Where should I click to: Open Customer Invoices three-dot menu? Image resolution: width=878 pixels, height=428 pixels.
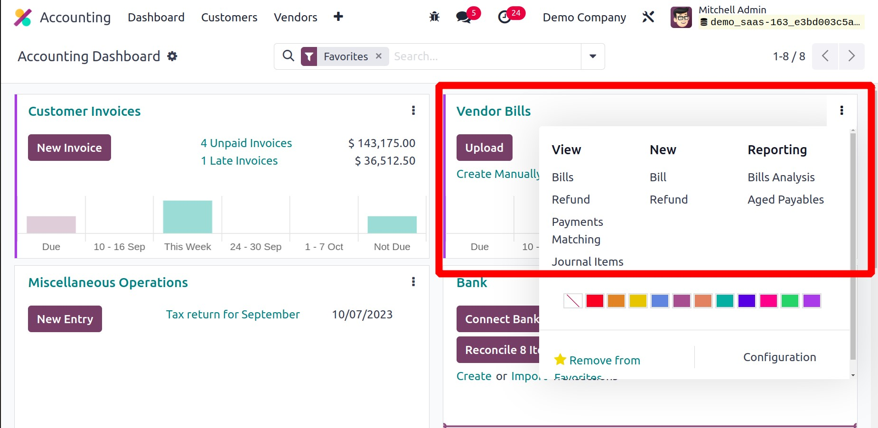(413, 111)
